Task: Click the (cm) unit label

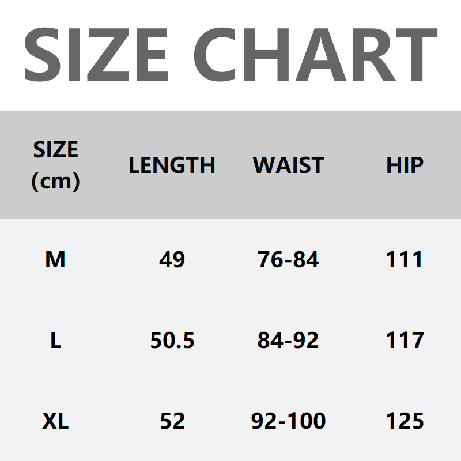Action: 55,182
